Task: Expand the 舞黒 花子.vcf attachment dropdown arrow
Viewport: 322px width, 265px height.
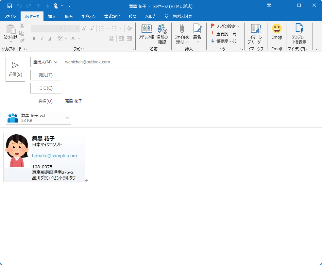Action: pos(67,118)
